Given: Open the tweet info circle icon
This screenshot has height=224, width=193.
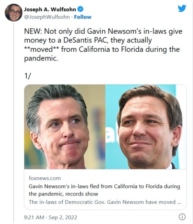Looking at the screenshot, I should coord(182,217).
